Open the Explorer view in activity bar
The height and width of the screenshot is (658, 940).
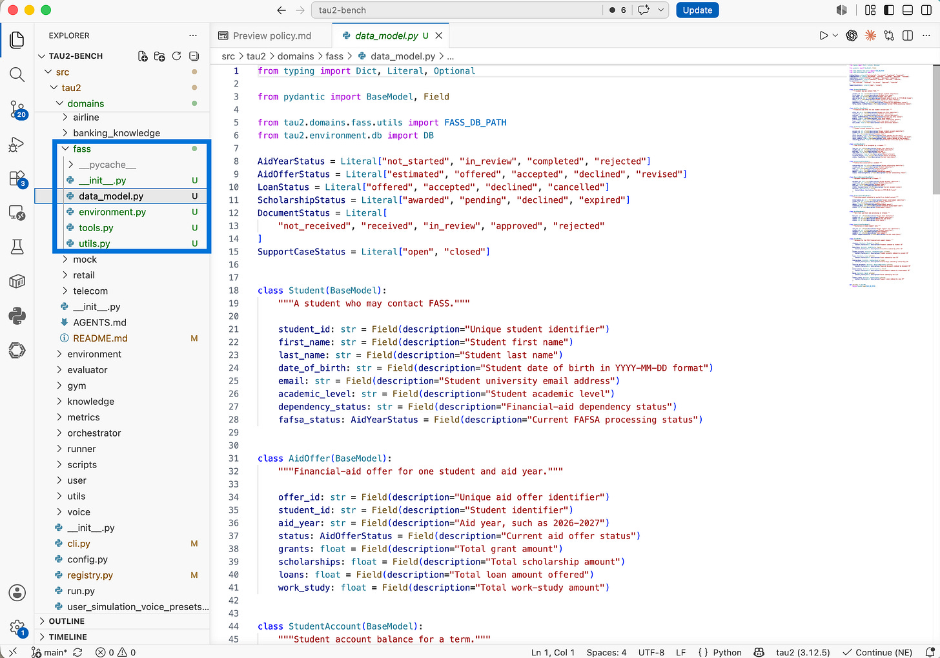click(17, 40)
